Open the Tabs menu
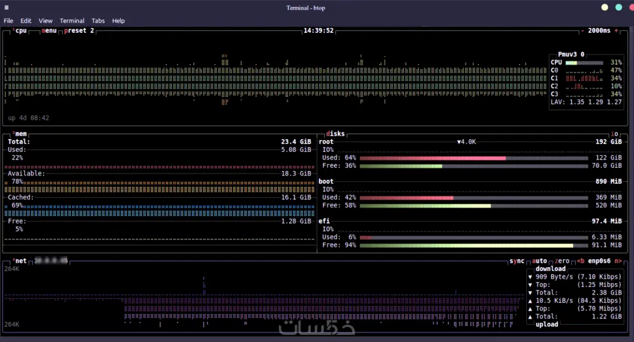 [x=98, y=21]
